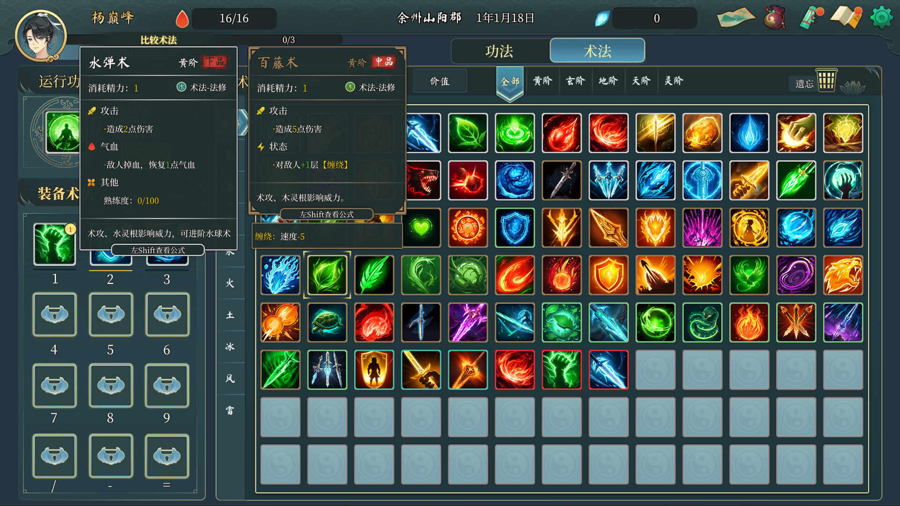Sort spells by 价值 button

coord(440,81)
